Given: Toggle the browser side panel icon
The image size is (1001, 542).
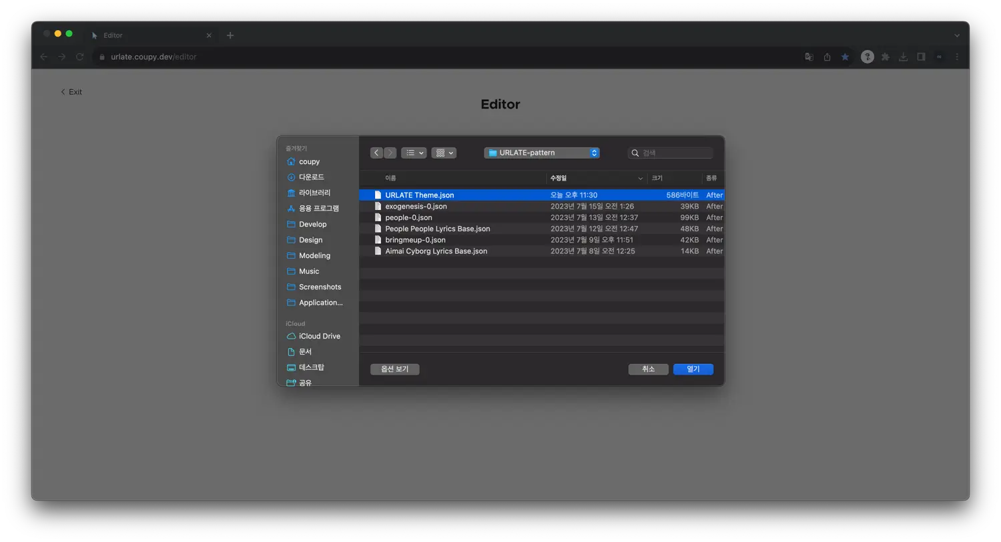Looking at the screenshot, I should coord(921,57).
